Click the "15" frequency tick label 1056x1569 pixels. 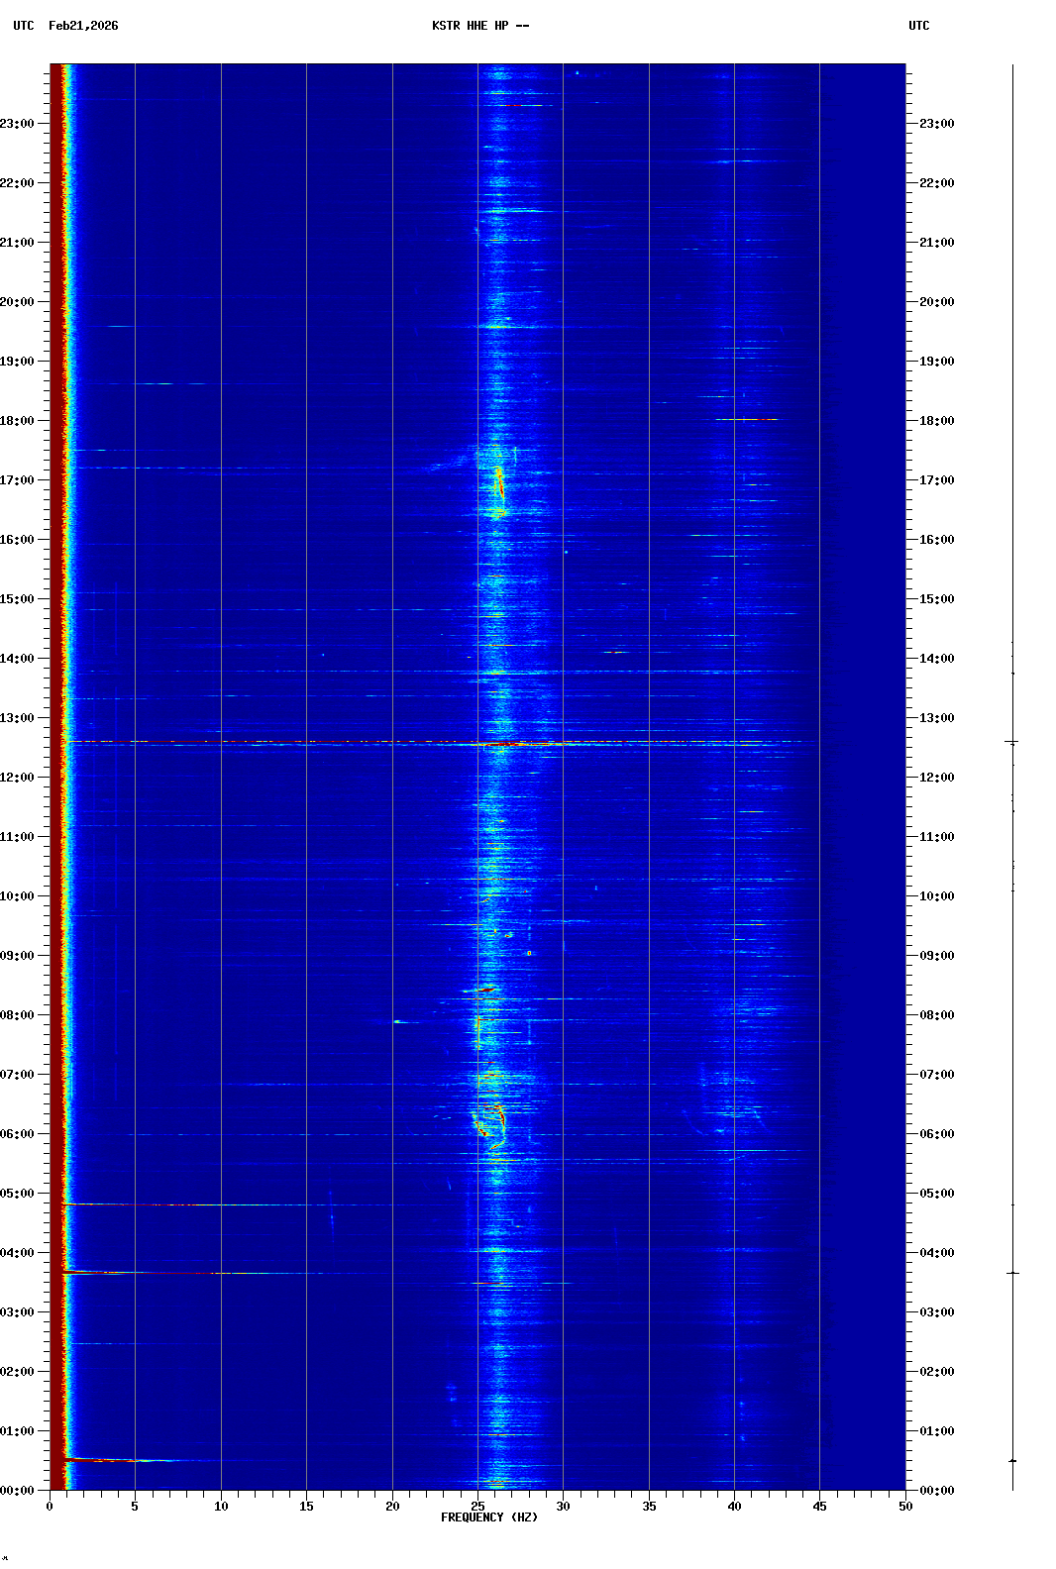tap(306, 1507)
